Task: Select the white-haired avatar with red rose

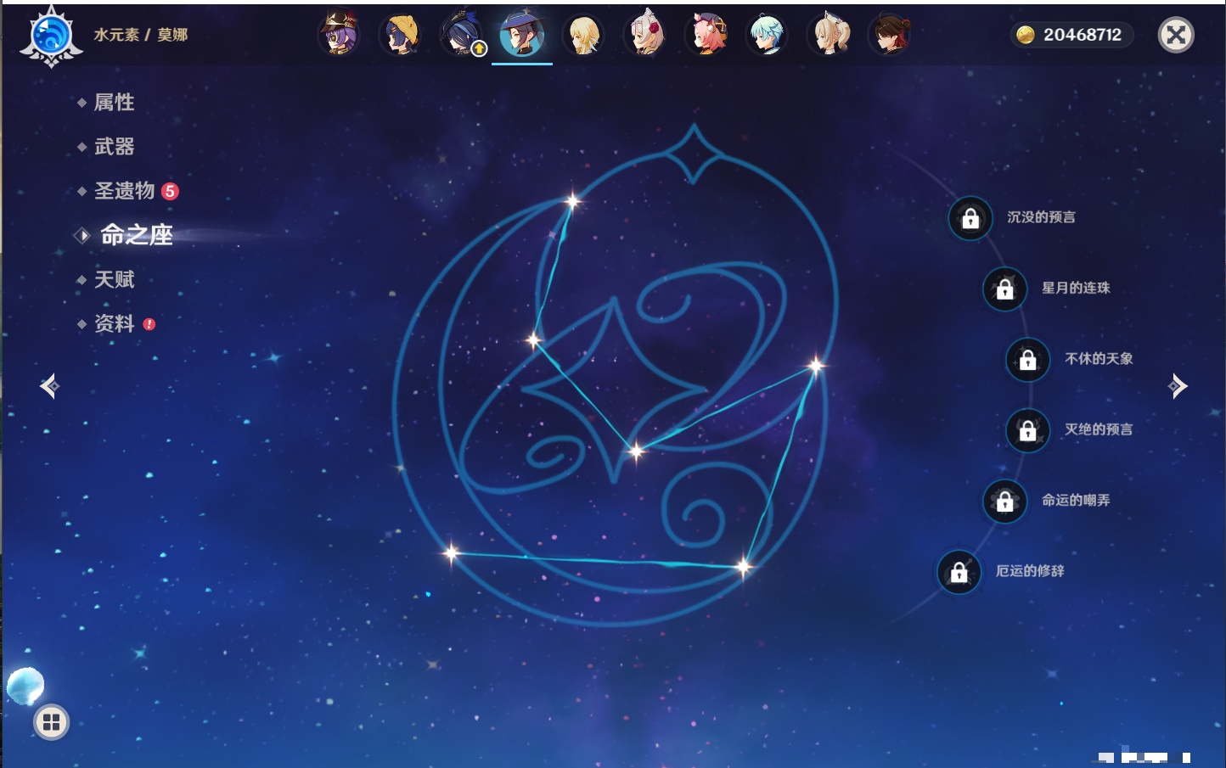Action: click(645, 35)
